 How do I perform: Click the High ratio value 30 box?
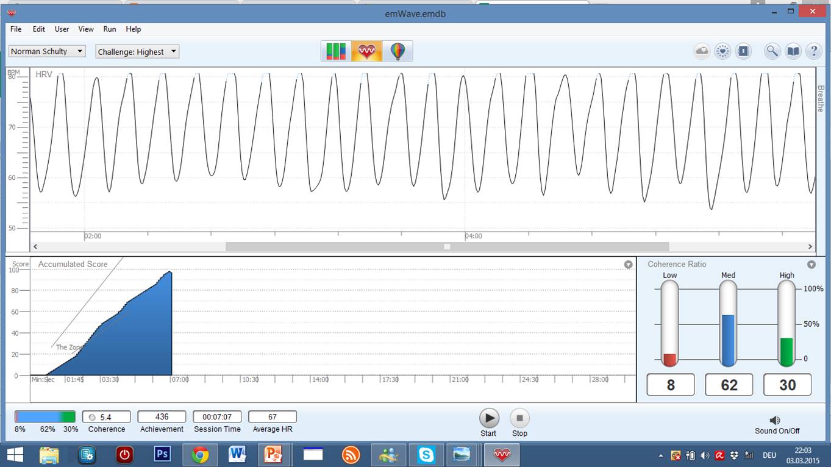pos(788,385)
